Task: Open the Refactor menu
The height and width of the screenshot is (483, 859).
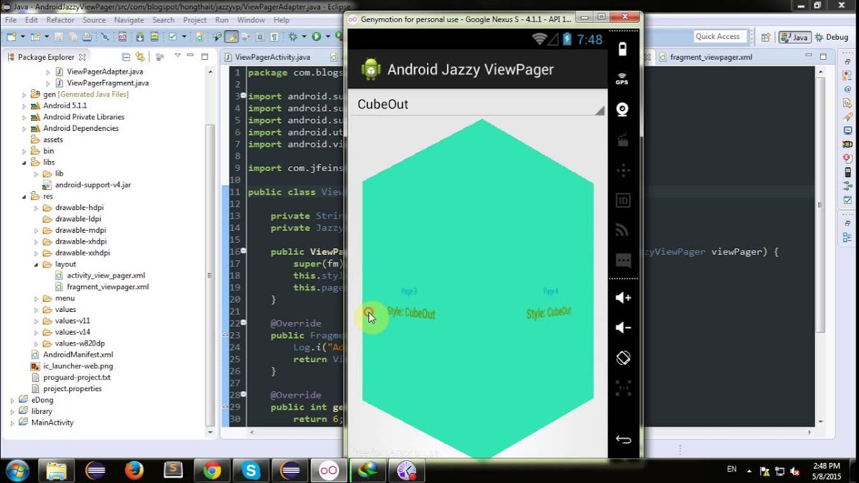Action: pos(60,20)
